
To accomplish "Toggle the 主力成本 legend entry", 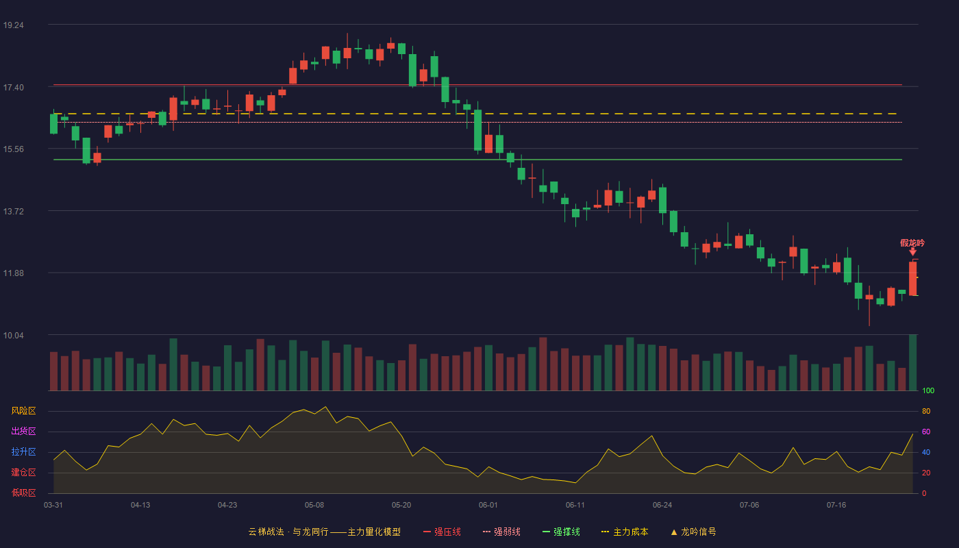I will pos(625,532).
